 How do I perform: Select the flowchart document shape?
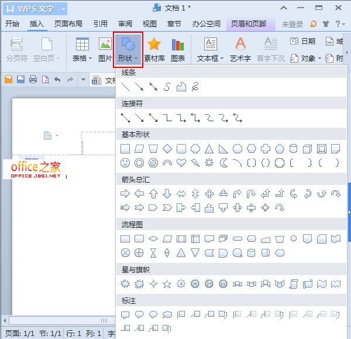[x=209, y=239]
